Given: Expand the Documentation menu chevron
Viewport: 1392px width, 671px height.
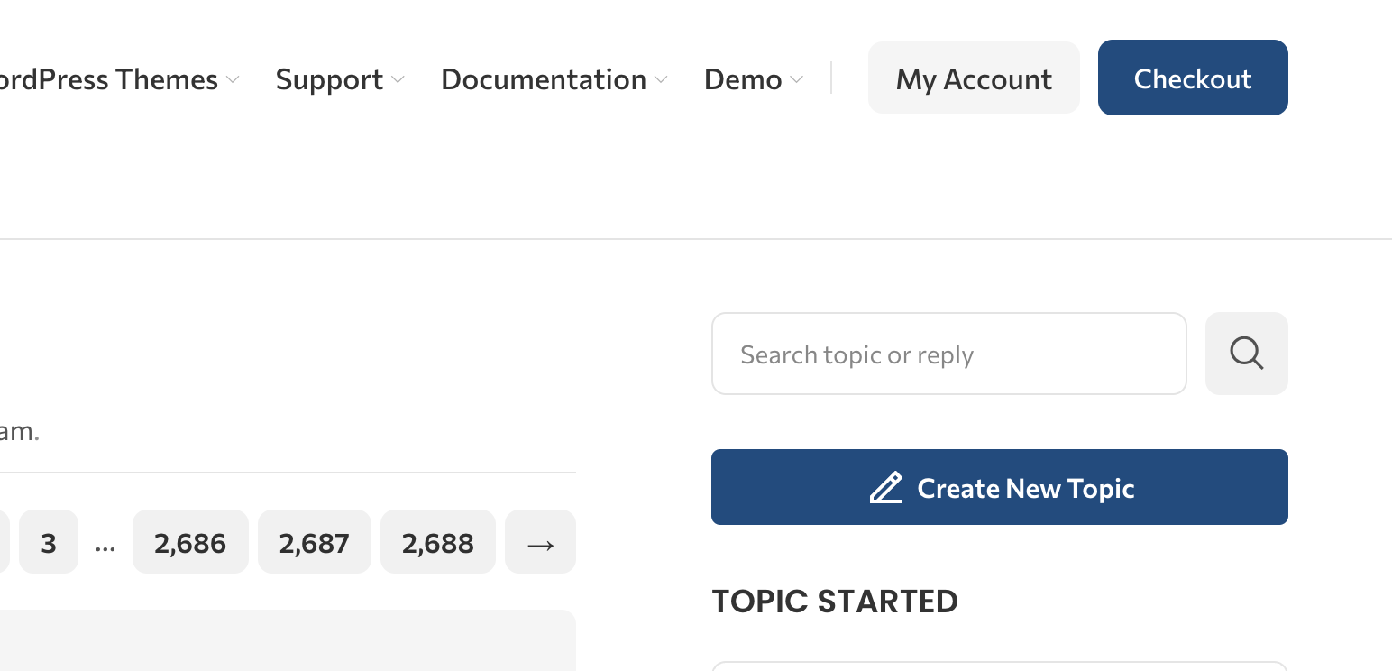Looking at the screenshot, I should [x=662, y=80].
